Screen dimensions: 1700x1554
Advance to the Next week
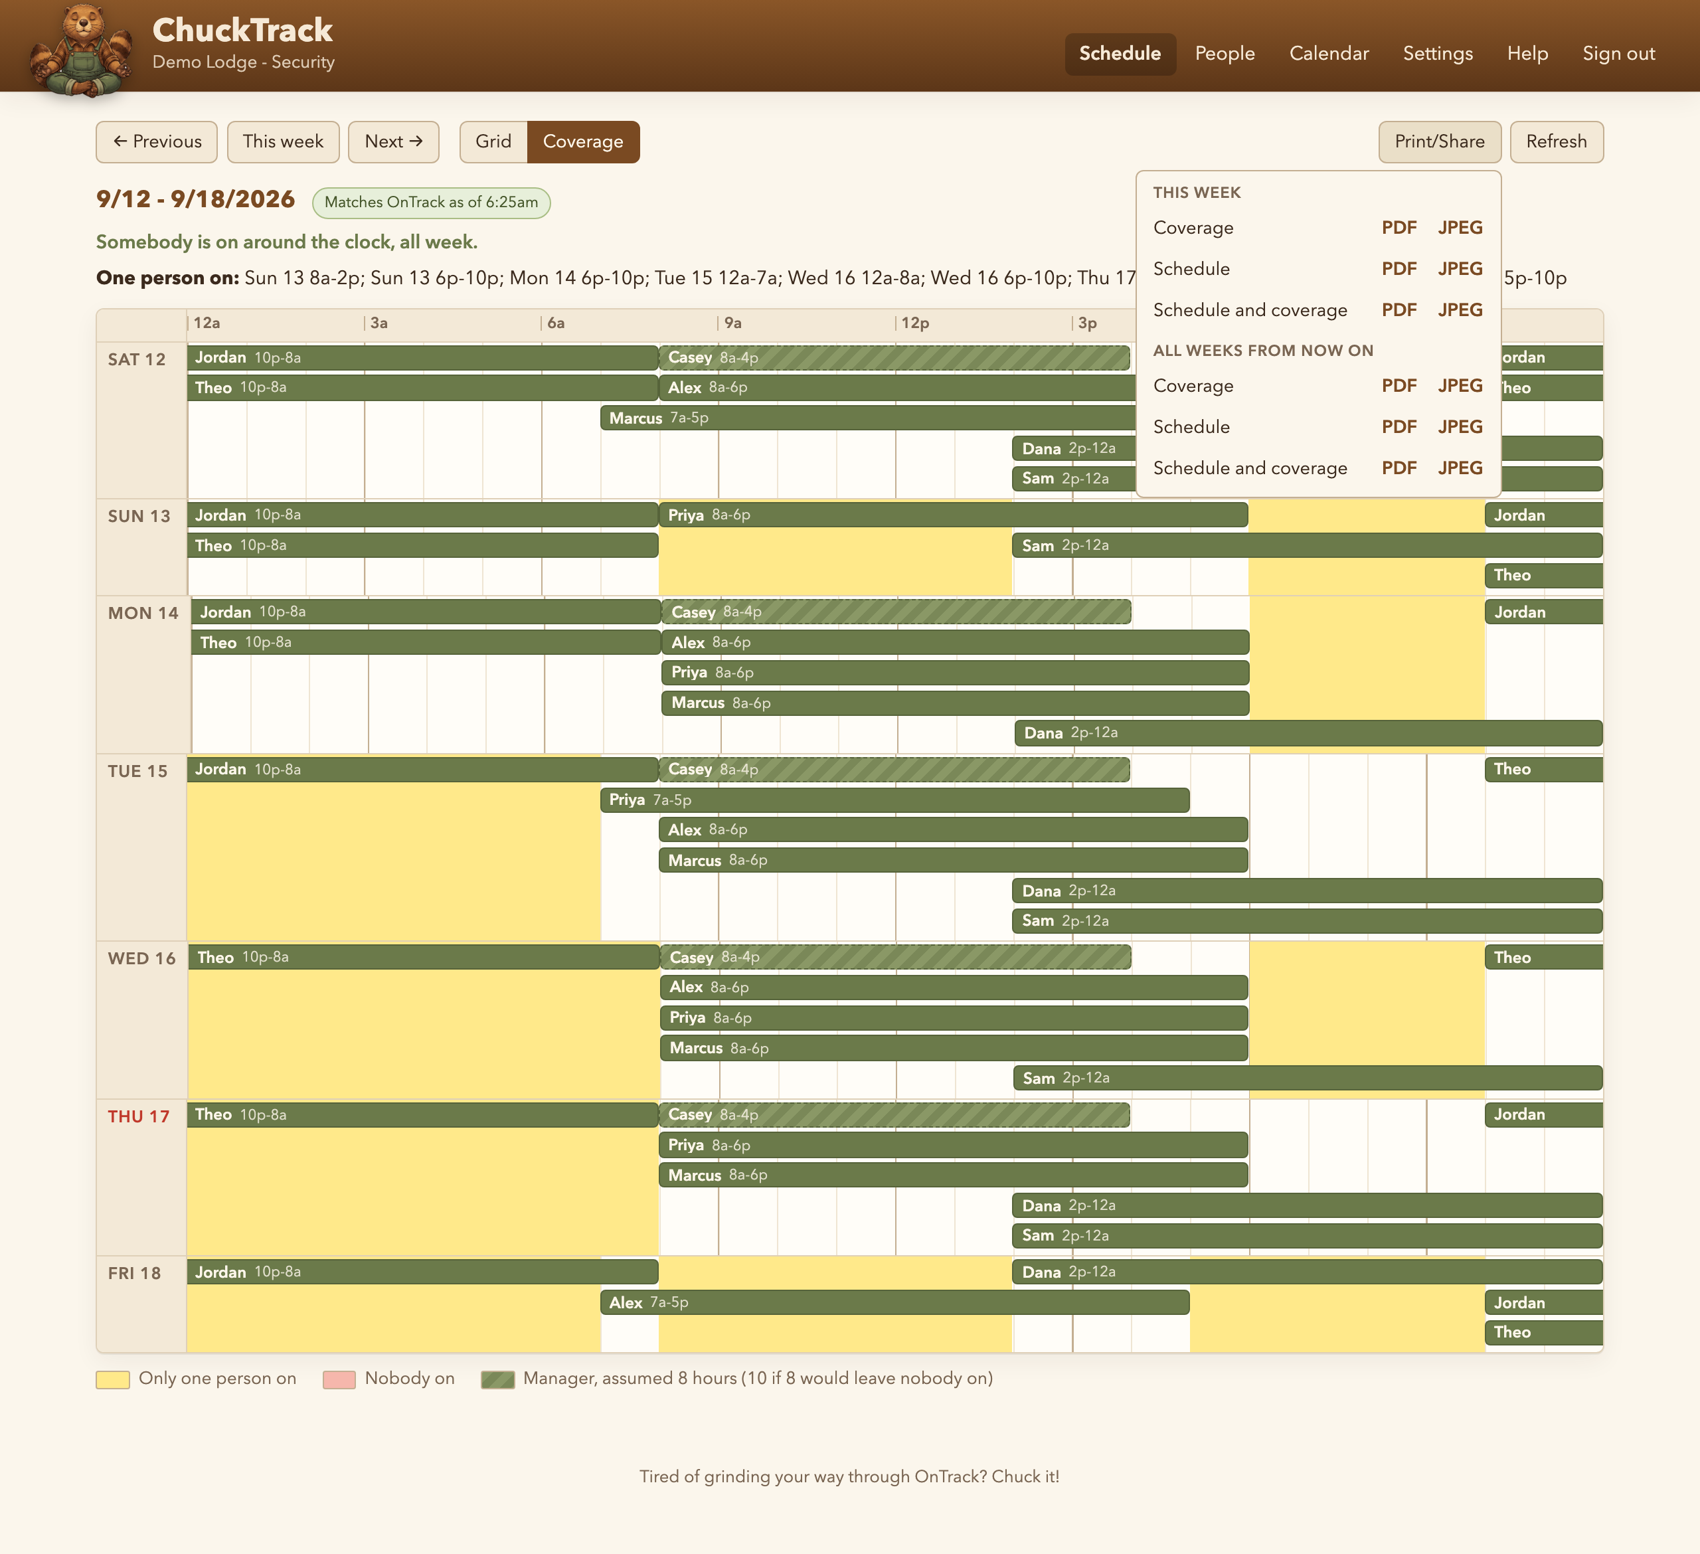[x=394, y=141]
